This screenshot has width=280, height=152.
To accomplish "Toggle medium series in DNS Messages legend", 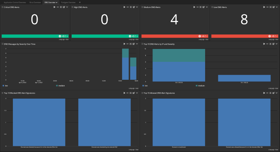I will pos(60,86).
